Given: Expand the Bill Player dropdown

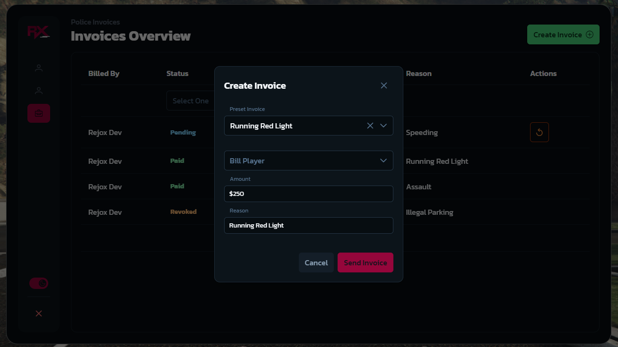Looking at the screenshot, I should [383, 161].
